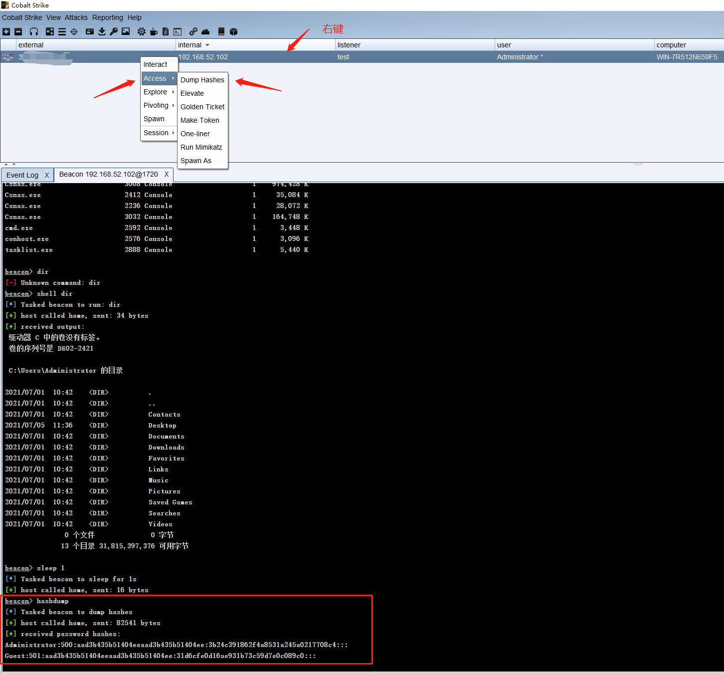Click the Guest:501 hash line
This screenshot has width=724, height=673.
[x=160, y=656]
